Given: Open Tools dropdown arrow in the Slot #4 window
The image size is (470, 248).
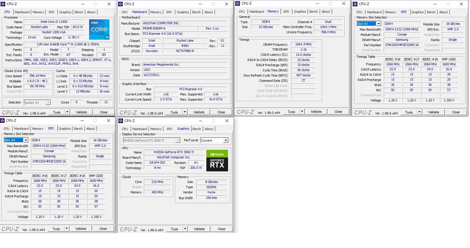Looking at the screenshot, I should click(x=67, y=229).
